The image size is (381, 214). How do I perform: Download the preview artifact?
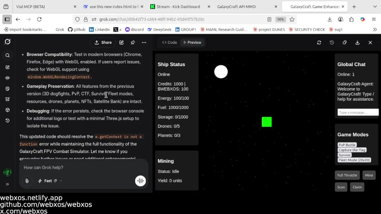(357, 43)
